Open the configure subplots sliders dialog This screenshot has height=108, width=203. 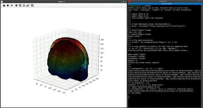click(x=24, y=5)
